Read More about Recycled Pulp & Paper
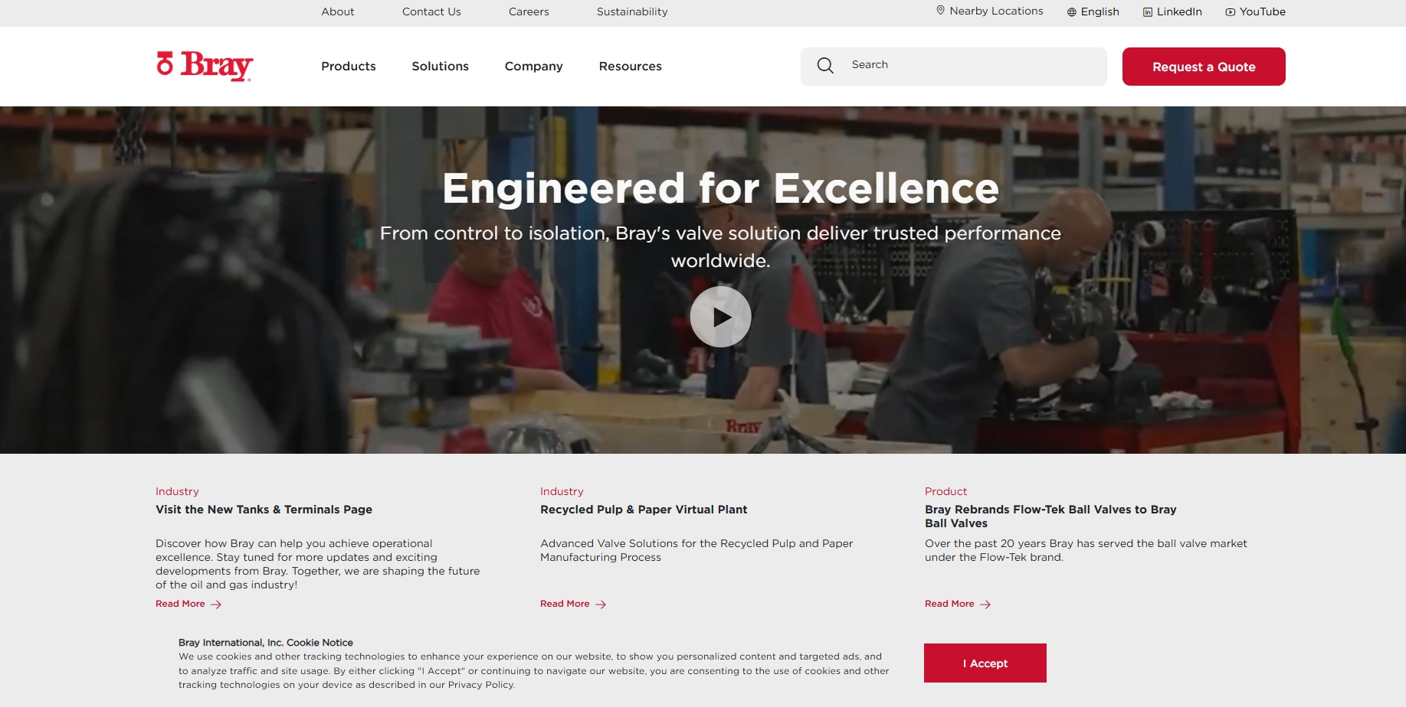The height and width of the screenshot is (707, 1406). tap(565, 604)
